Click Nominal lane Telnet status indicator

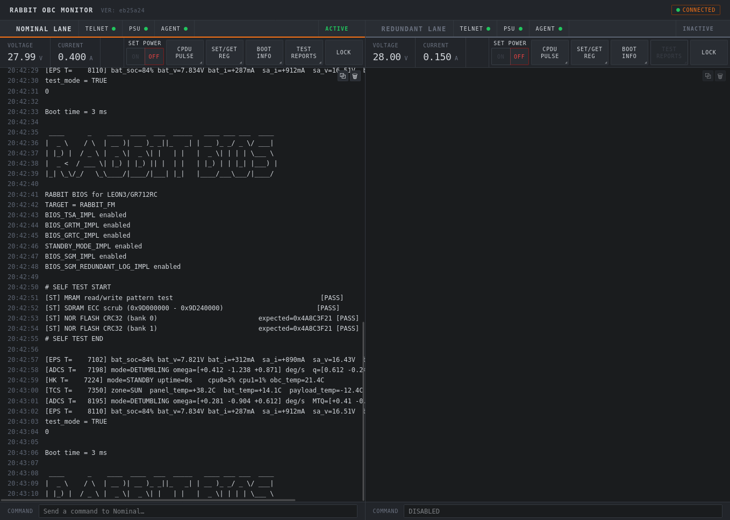pyautogui.click(x=101, y=29)
